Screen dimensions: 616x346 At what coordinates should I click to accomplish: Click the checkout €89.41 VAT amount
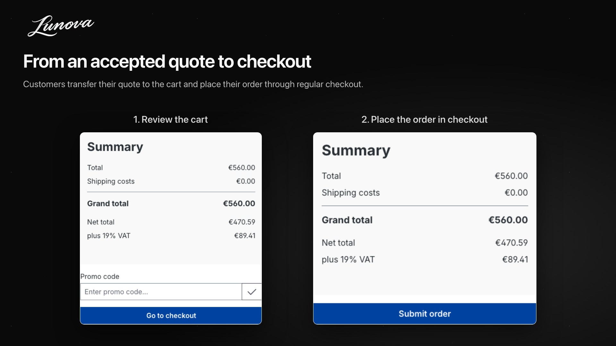[x=515, y=259]
